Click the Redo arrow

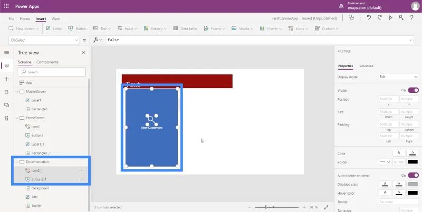379,18
